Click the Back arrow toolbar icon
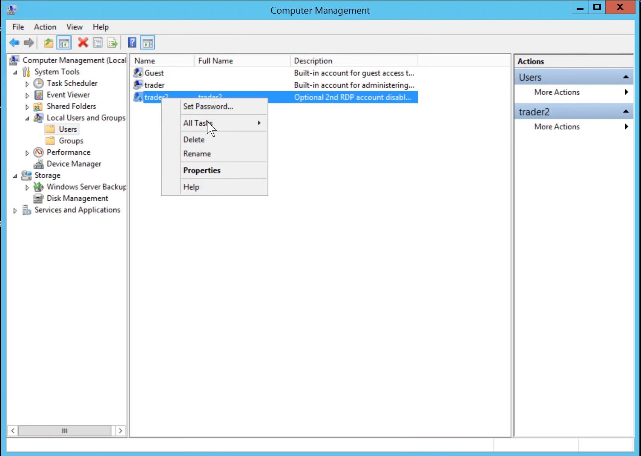 [14, 43]
